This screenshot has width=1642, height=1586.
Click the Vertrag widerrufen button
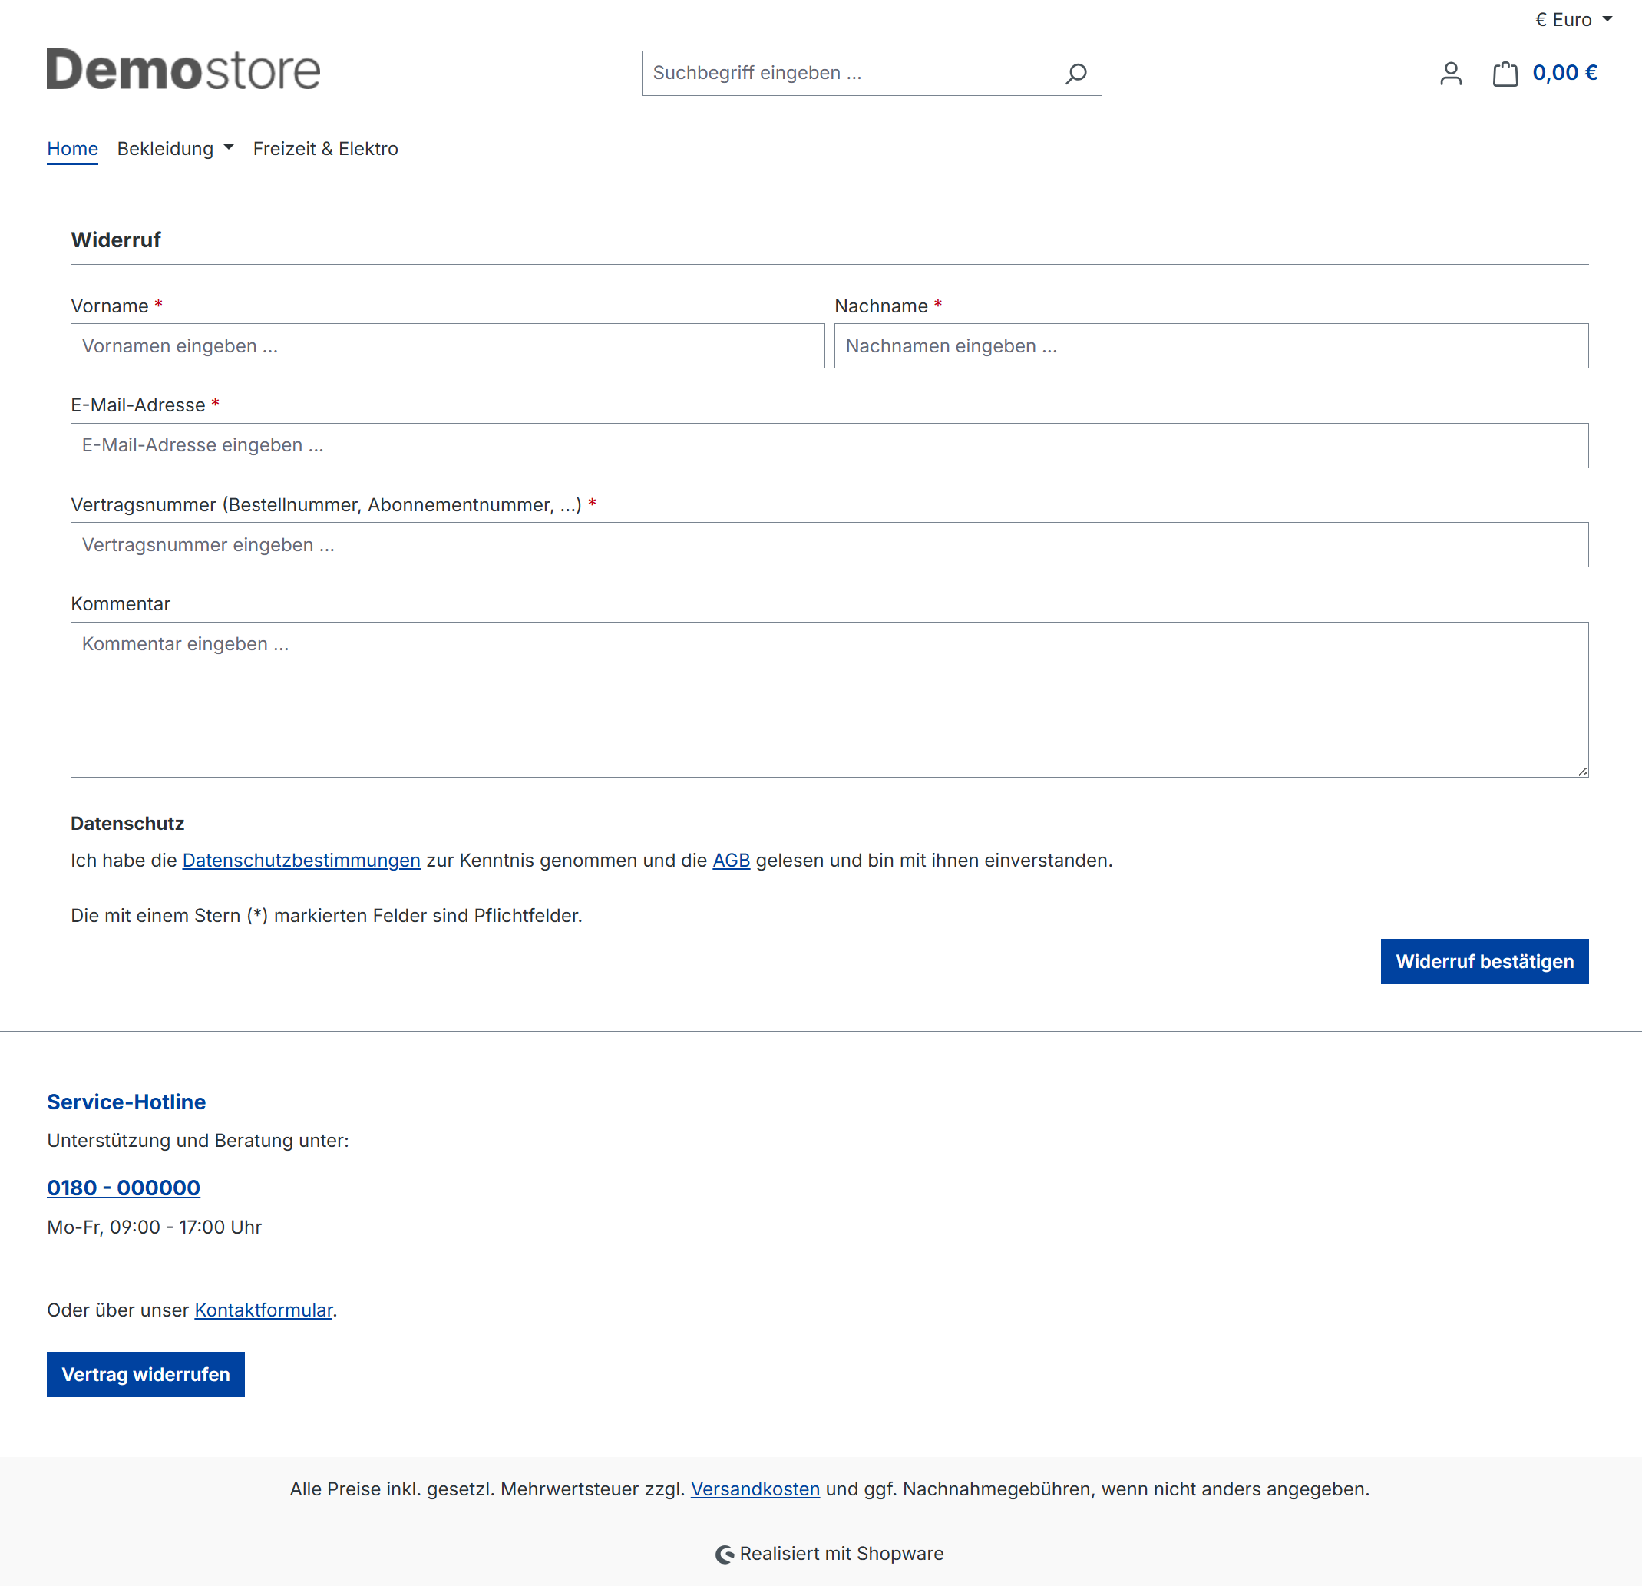point(146,1374)
